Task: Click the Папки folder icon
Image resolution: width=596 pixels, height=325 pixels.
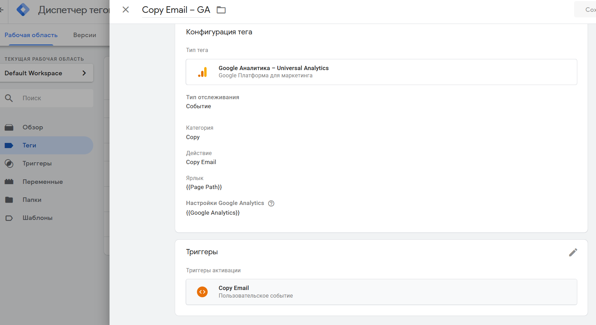Action: click(9, 200)
